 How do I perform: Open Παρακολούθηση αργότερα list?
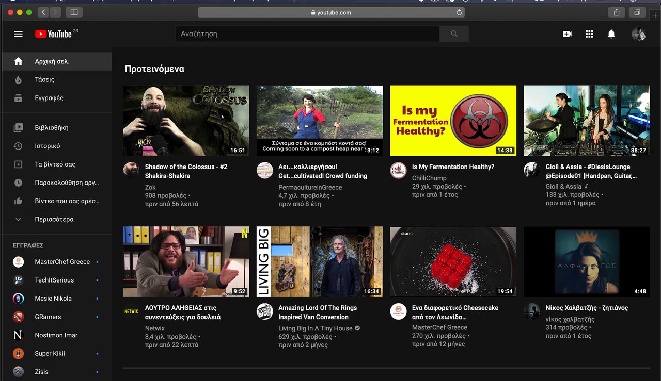[x=57, y=183]
